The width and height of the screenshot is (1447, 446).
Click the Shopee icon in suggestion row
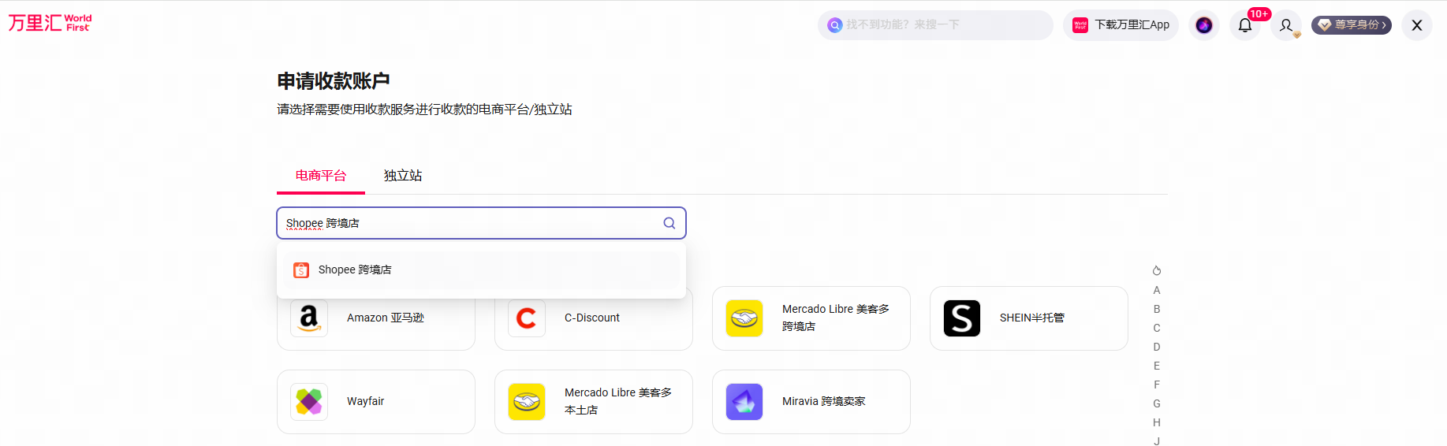(301, 270)
